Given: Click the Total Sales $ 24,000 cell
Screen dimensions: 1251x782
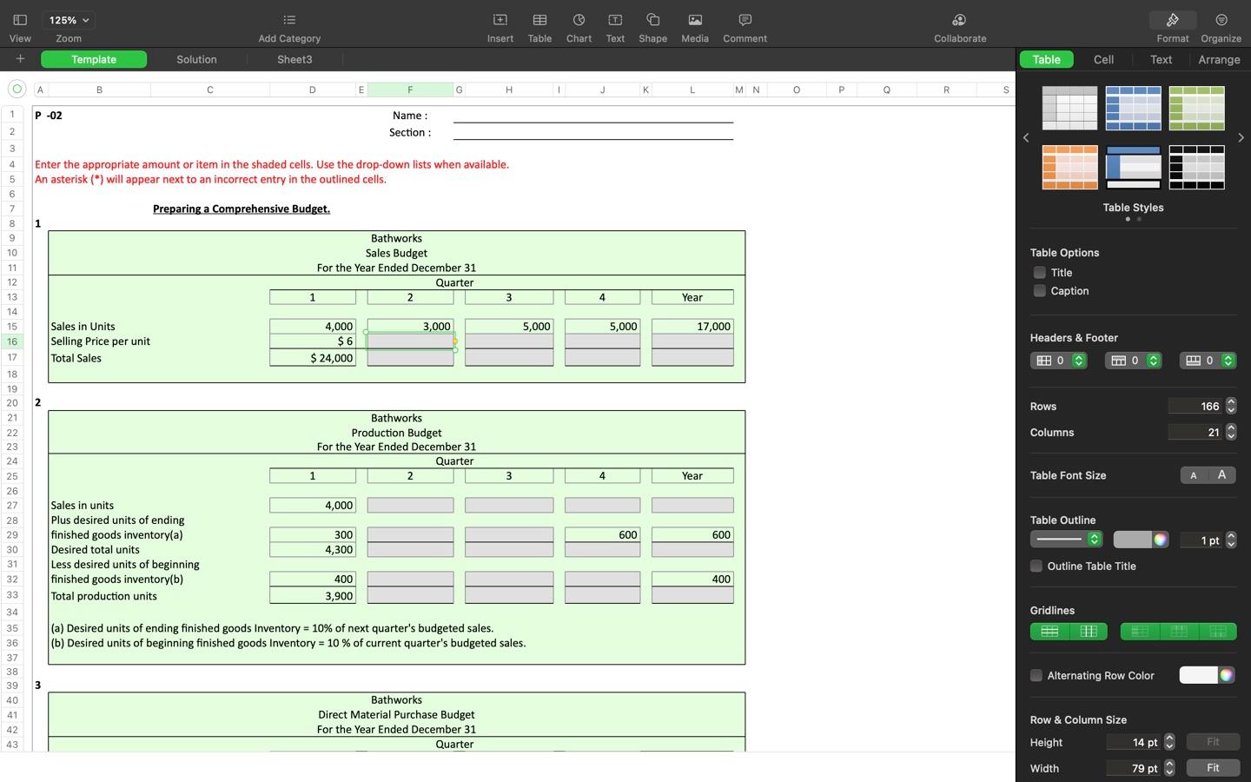Looking at the screenshot, I should [x=313, y=358].
